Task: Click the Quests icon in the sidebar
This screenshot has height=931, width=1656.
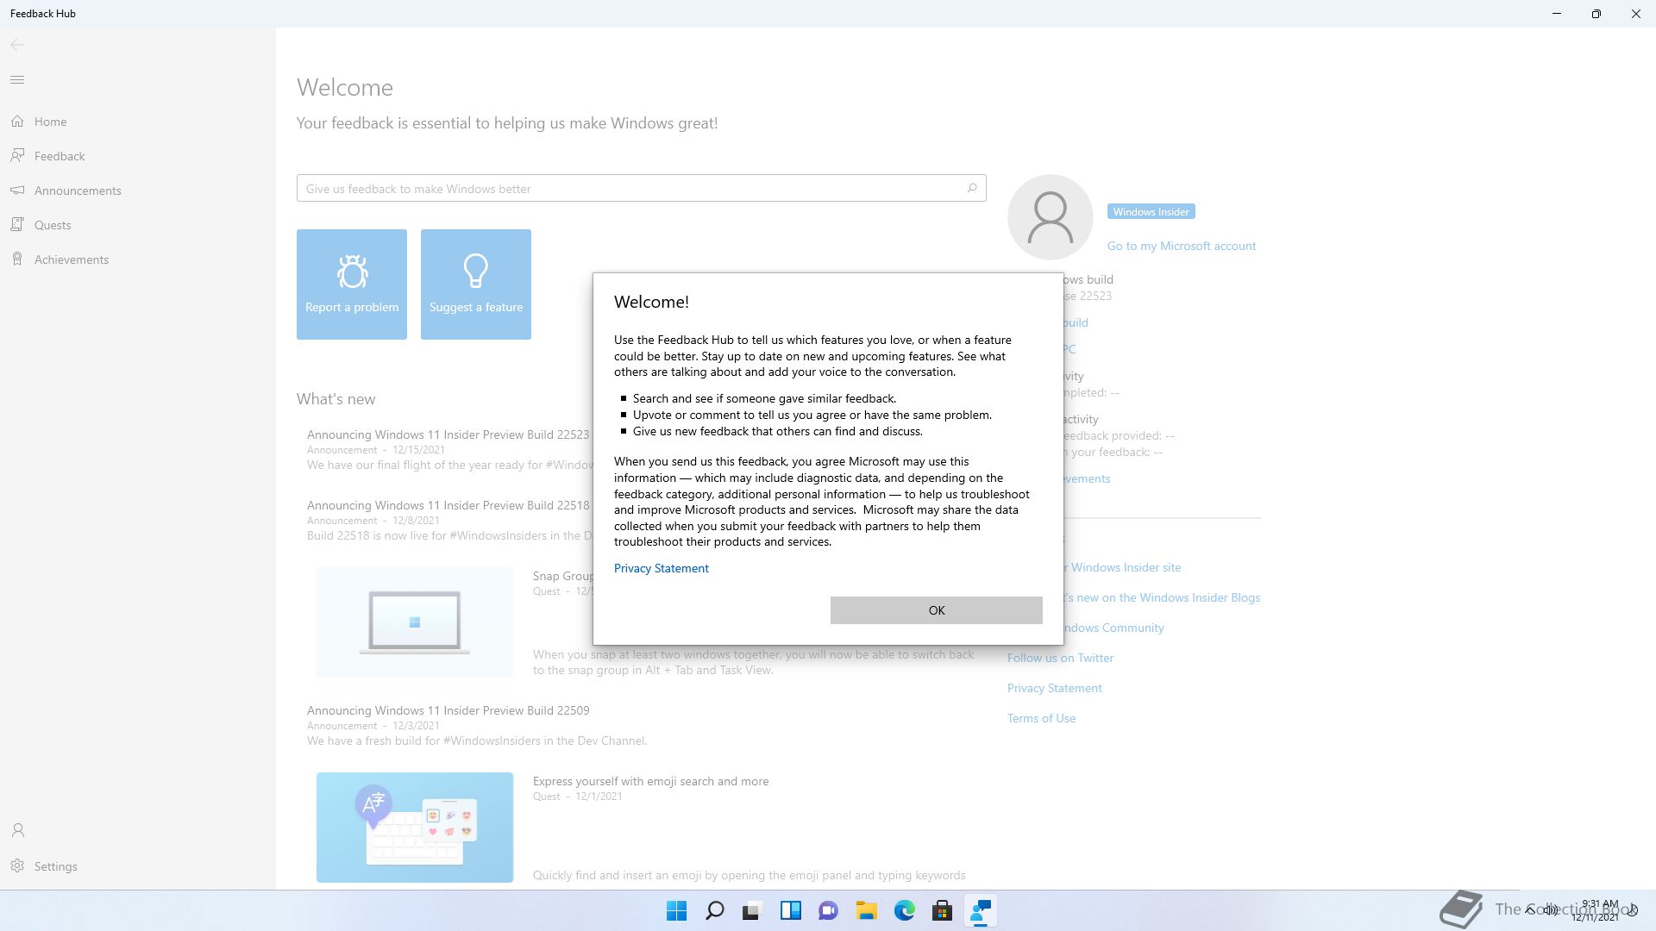Action: click(17, 225)
